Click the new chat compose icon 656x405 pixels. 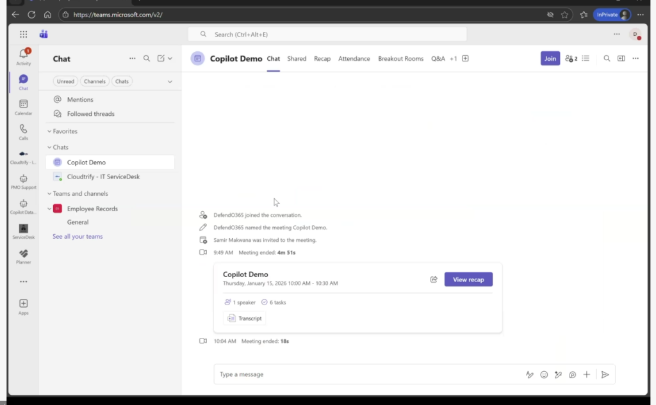[161, 59]
